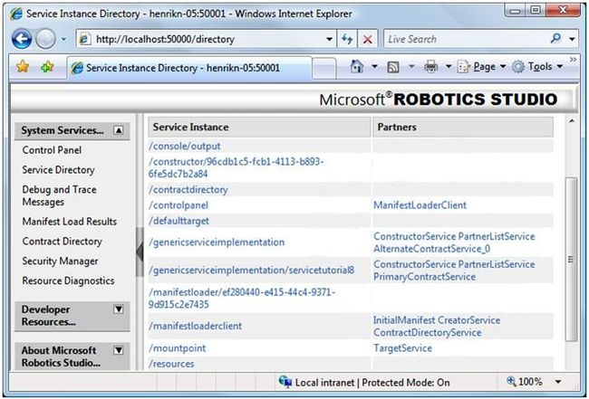Viewport: 589px width, 399px height.
Task: Click the Live Search input box
Action: click(x=466, y=39)
